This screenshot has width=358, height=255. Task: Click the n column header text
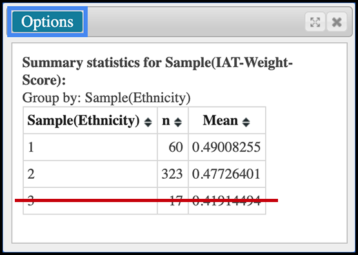point(166,121)
